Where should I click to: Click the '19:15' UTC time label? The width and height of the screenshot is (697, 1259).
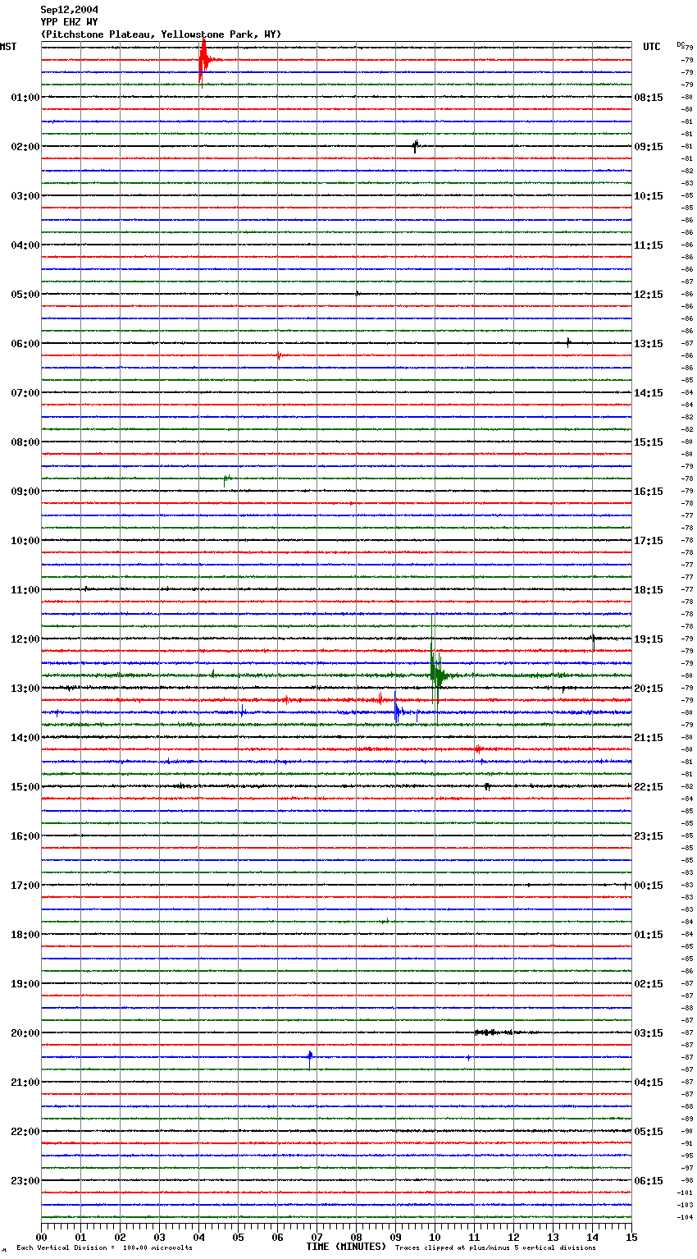pos(649,639)
